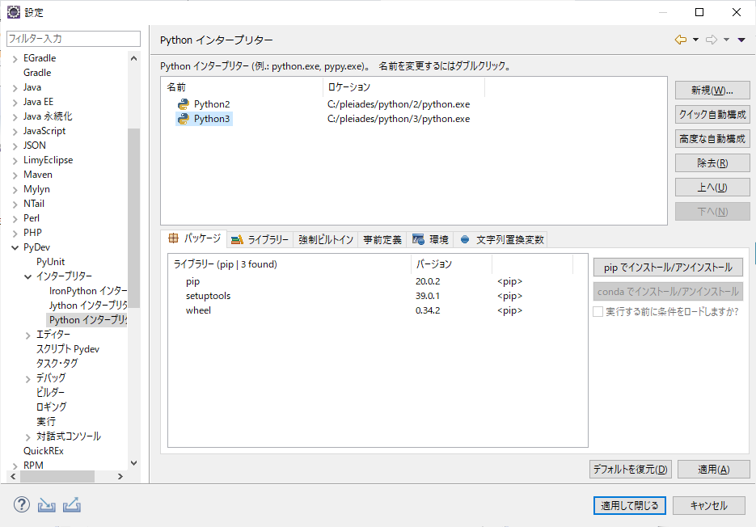Select the ロギング tree item
Viewport: 756px width, 527px height.
pyautogui.click(x=51, y=407)
